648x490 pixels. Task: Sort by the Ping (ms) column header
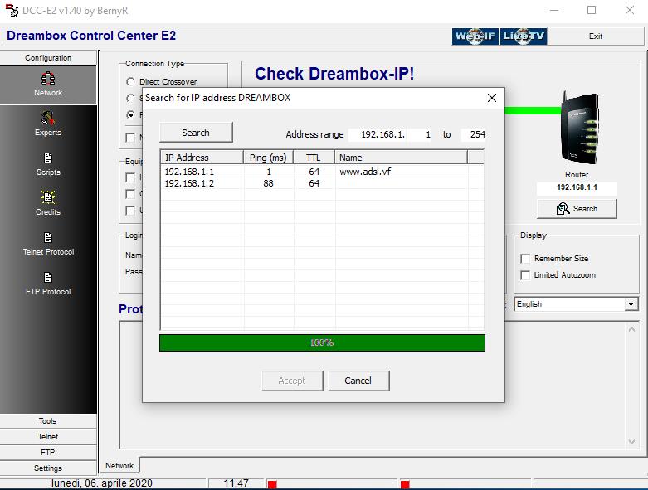click(268, 158)
